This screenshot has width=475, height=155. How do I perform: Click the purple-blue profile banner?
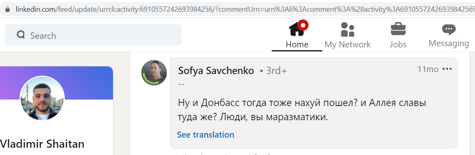coord(56,83)
